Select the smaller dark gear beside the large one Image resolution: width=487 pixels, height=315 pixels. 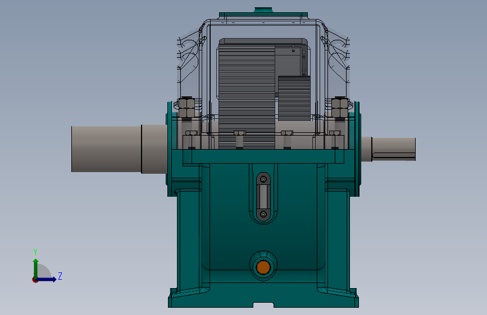click(x=294, y=98)
